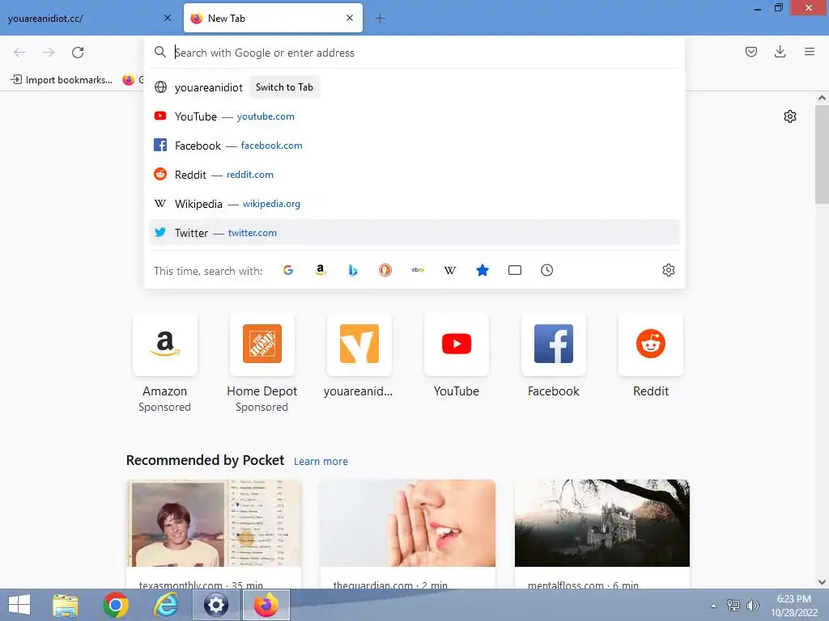Open the texasmonthly.com Pocket story thumbnail
The image size is (829, 621).
tap(214, 523)
